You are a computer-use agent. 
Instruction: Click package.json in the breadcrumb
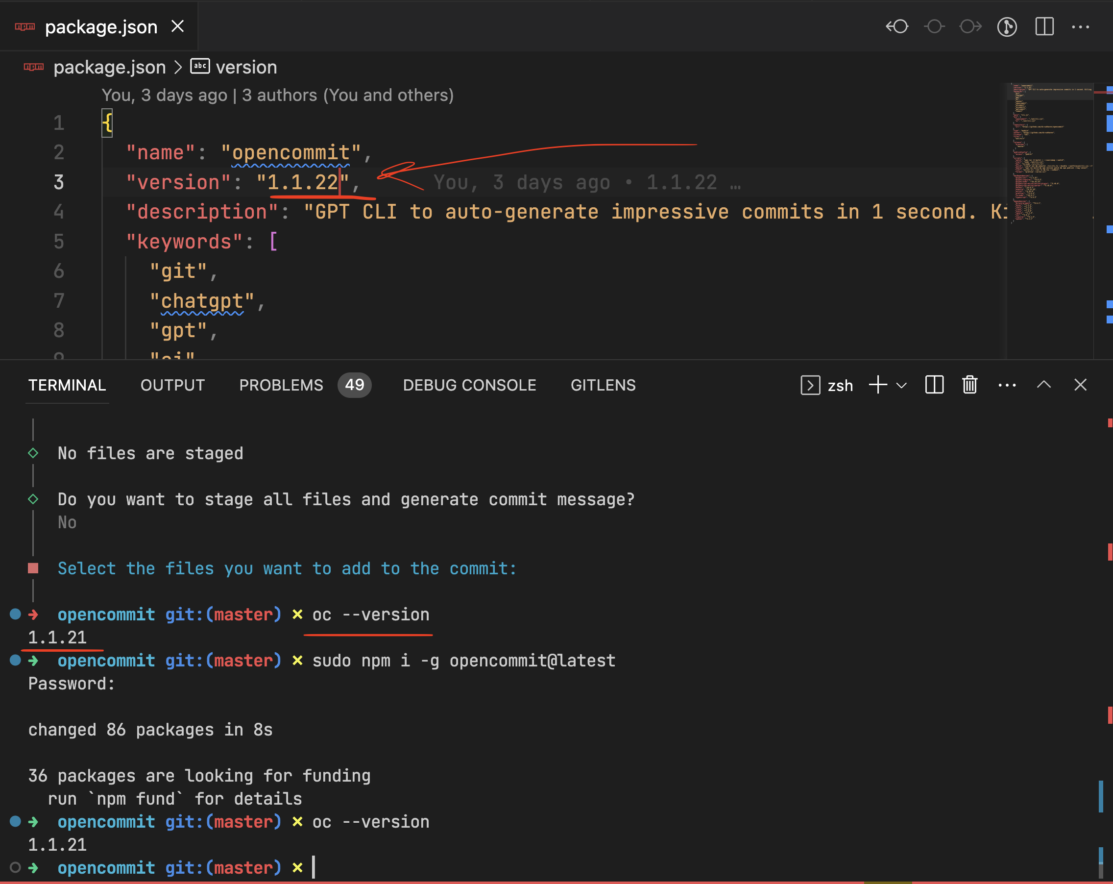point(109,67)
